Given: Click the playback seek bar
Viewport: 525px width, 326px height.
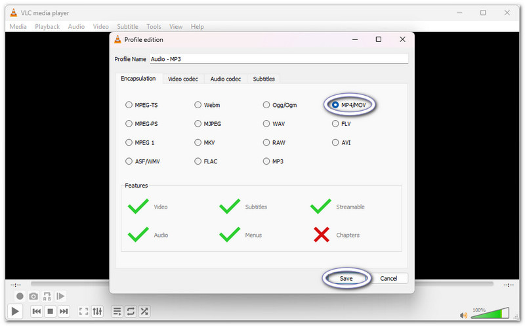Looking at the screenshot, I should [x=262, y=284].
